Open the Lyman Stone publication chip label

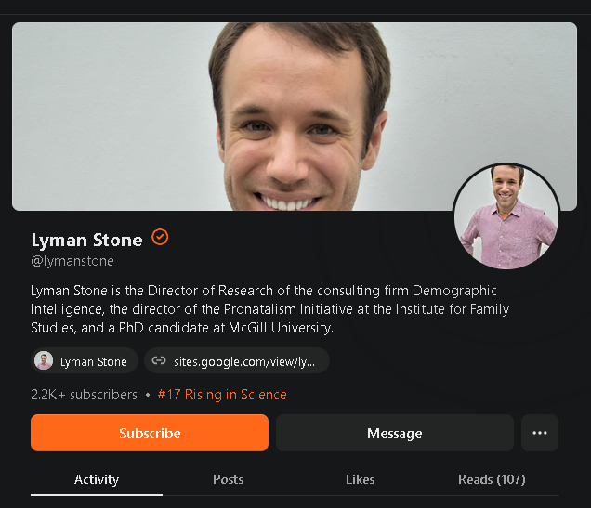(x=94, y=361)
